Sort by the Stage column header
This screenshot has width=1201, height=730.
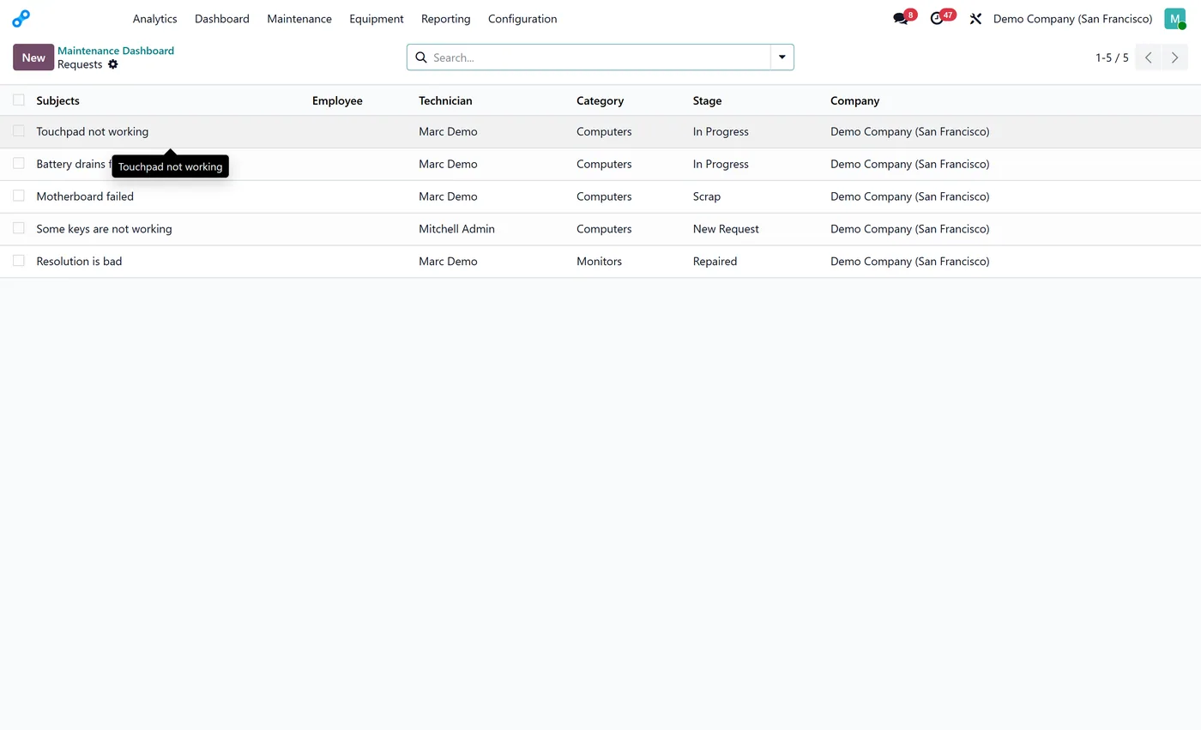click(707, 100)
